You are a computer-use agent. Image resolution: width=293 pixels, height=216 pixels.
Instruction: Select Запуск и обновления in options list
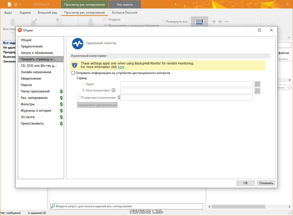coord(41,53)
